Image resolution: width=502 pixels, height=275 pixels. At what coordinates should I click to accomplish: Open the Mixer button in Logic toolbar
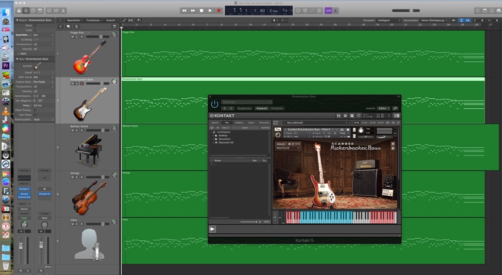click(x=56, y=11)
